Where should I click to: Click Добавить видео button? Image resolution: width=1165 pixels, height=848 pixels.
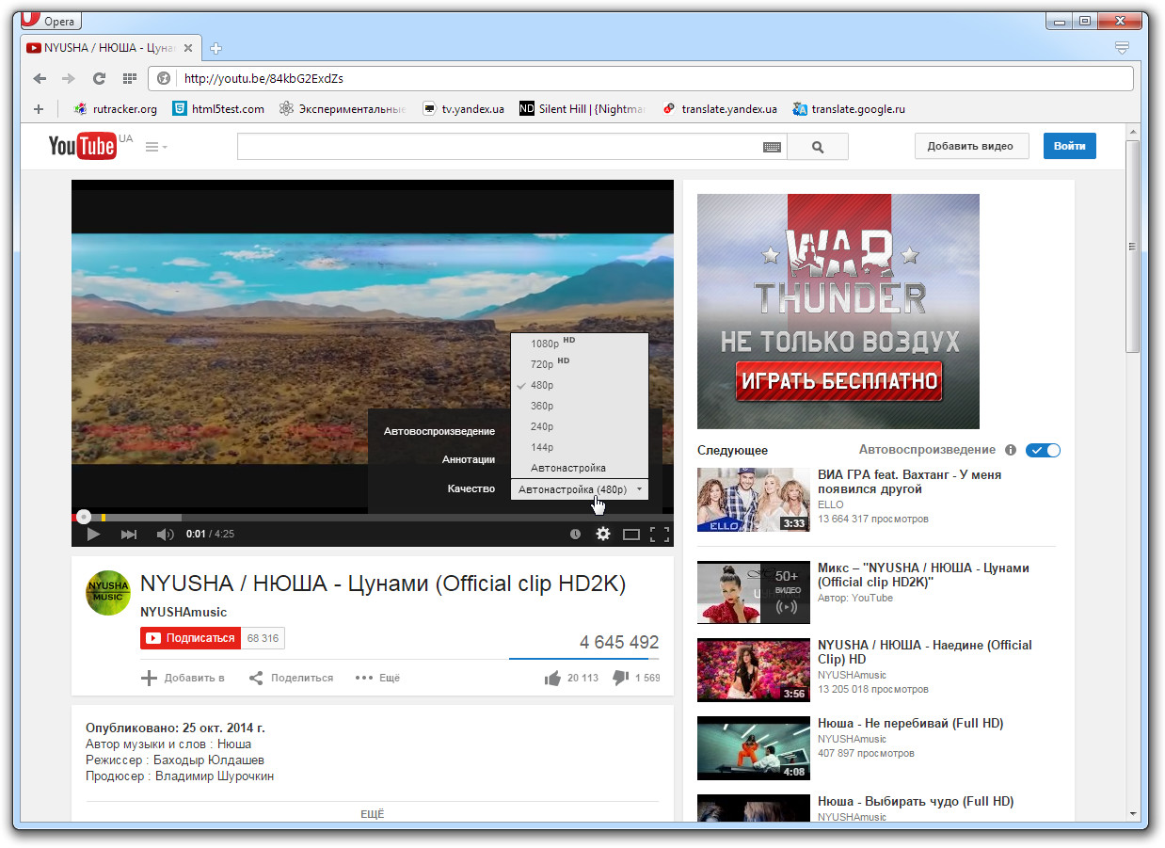(971, 146)
